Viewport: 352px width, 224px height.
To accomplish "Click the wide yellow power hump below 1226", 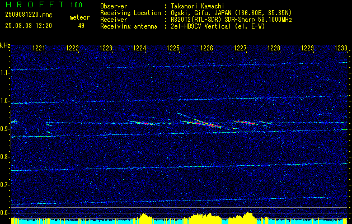I will point(205,218).
